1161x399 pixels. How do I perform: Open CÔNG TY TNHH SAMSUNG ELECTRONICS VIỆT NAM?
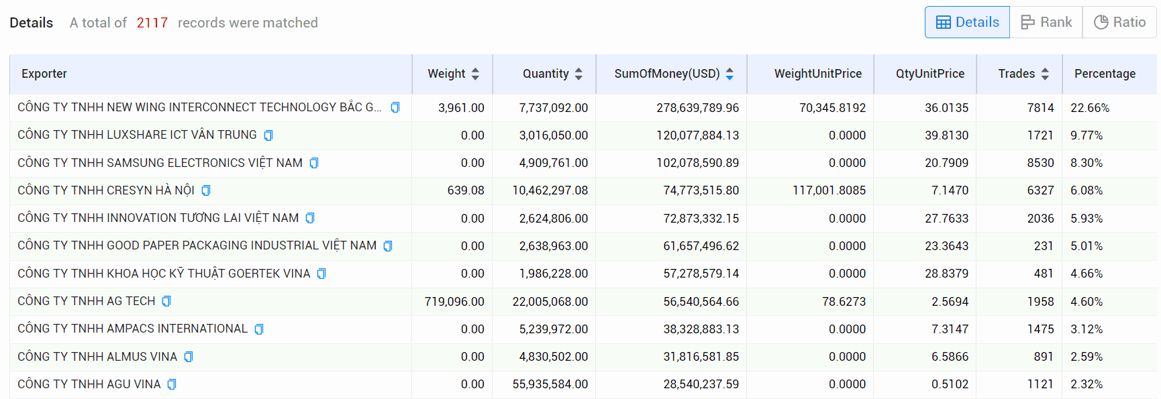coord(160,163)
